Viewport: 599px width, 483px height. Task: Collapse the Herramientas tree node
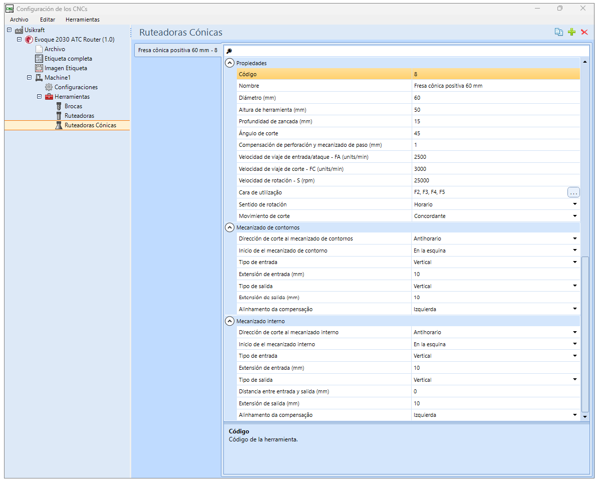[x=39, y=97]
